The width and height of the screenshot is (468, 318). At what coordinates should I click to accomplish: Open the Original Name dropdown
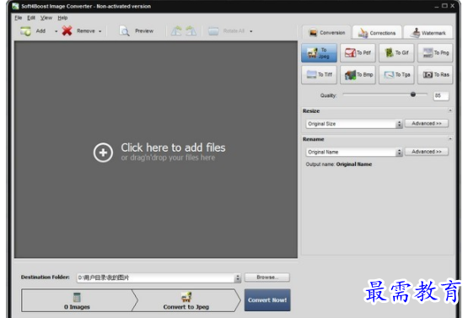[x=354, y=152]
